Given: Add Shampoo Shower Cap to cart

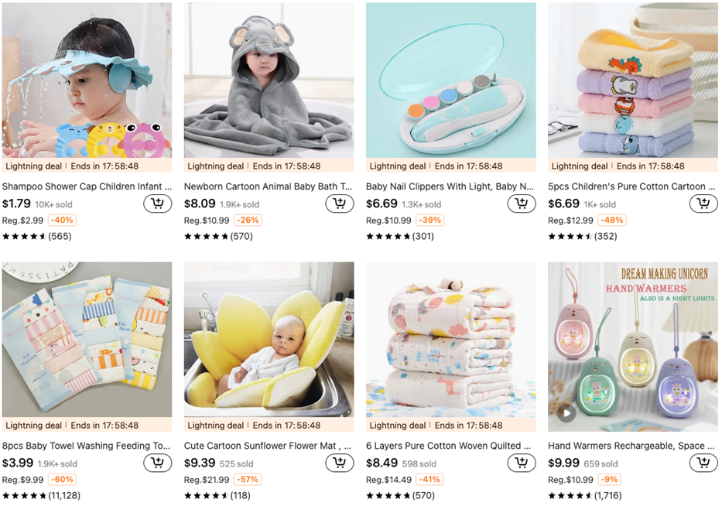Looking at the screenshot, I should (157, 203).
